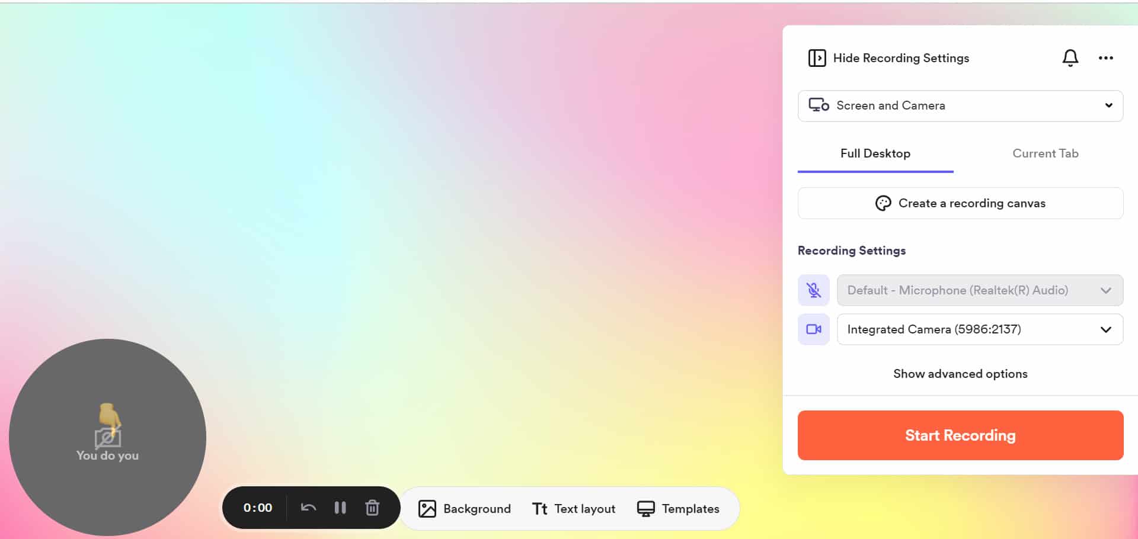The height and width of the screenshot is (539, 1138).
Task: Click Create a recording canvas
Action: point(960,203)
